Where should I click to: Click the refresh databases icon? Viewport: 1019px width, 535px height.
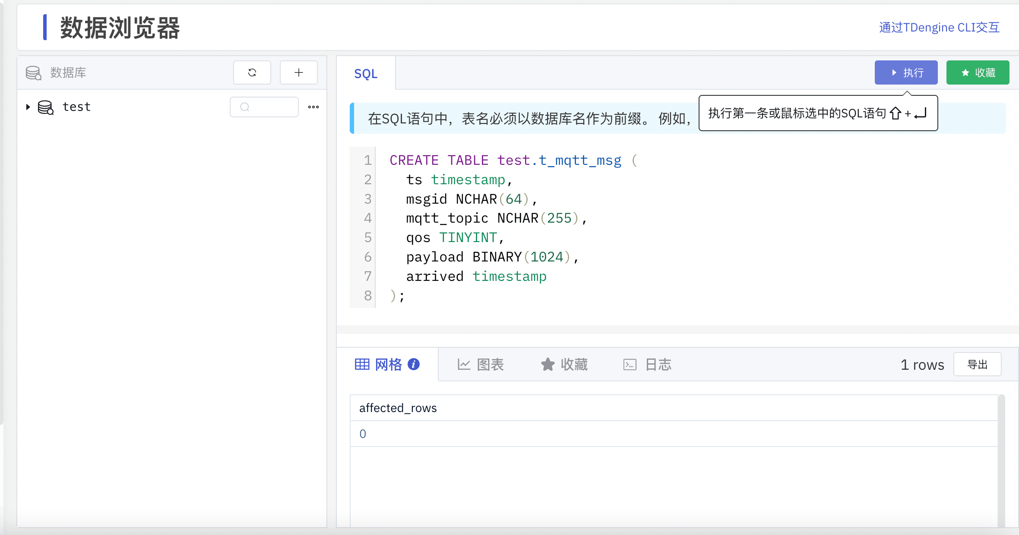click(x=252, y=72)
